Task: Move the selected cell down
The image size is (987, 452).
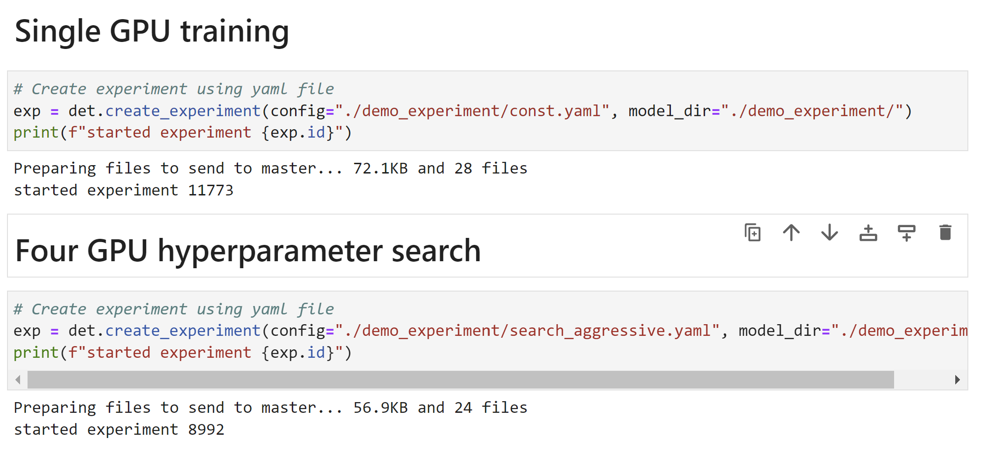Action: click(830, 232)
